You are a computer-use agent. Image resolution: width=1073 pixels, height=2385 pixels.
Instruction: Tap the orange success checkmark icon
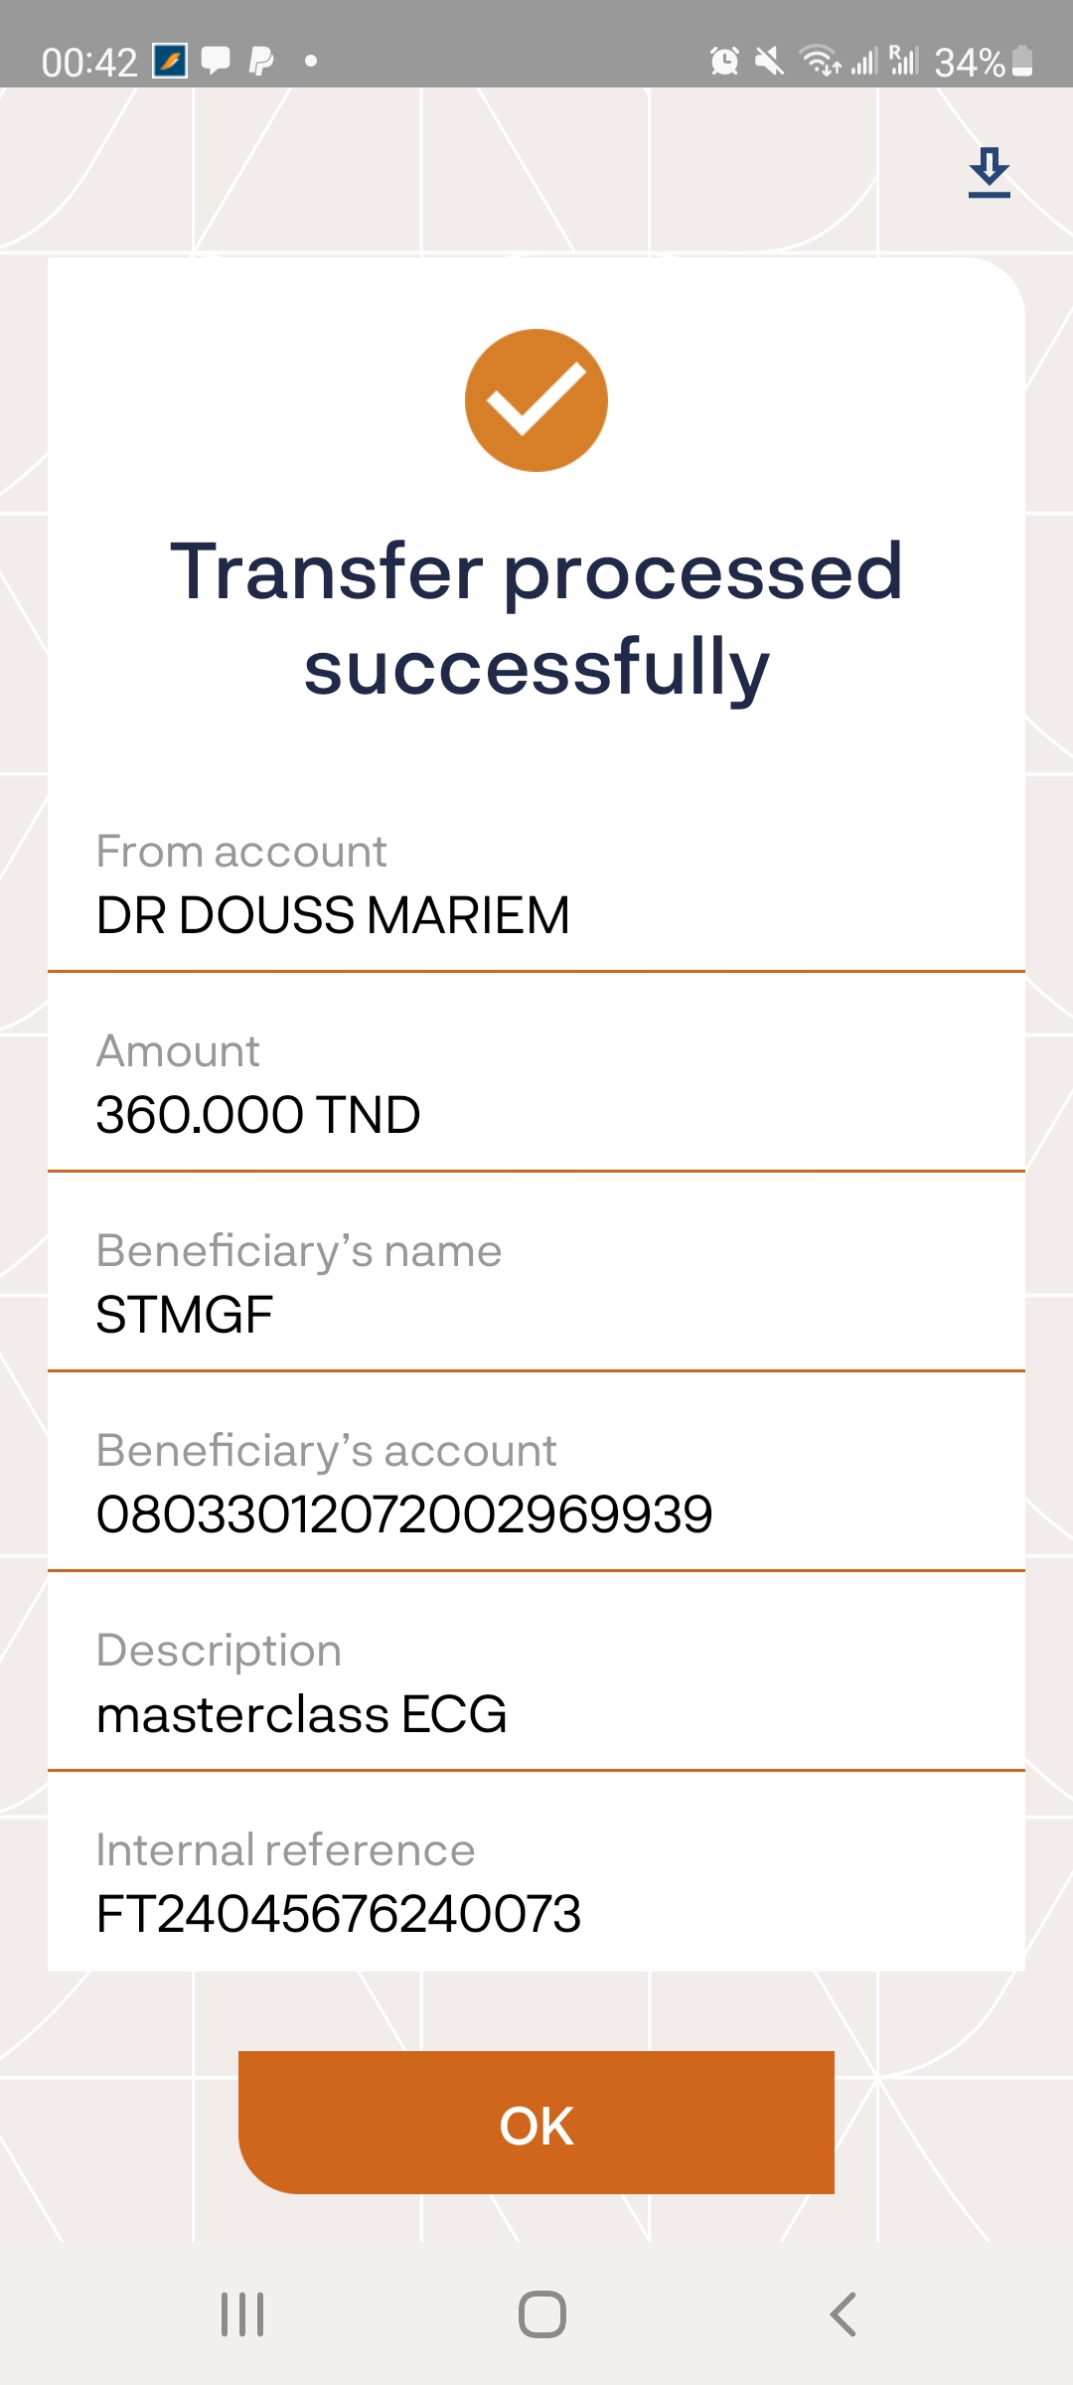click(x=536, y=400)
